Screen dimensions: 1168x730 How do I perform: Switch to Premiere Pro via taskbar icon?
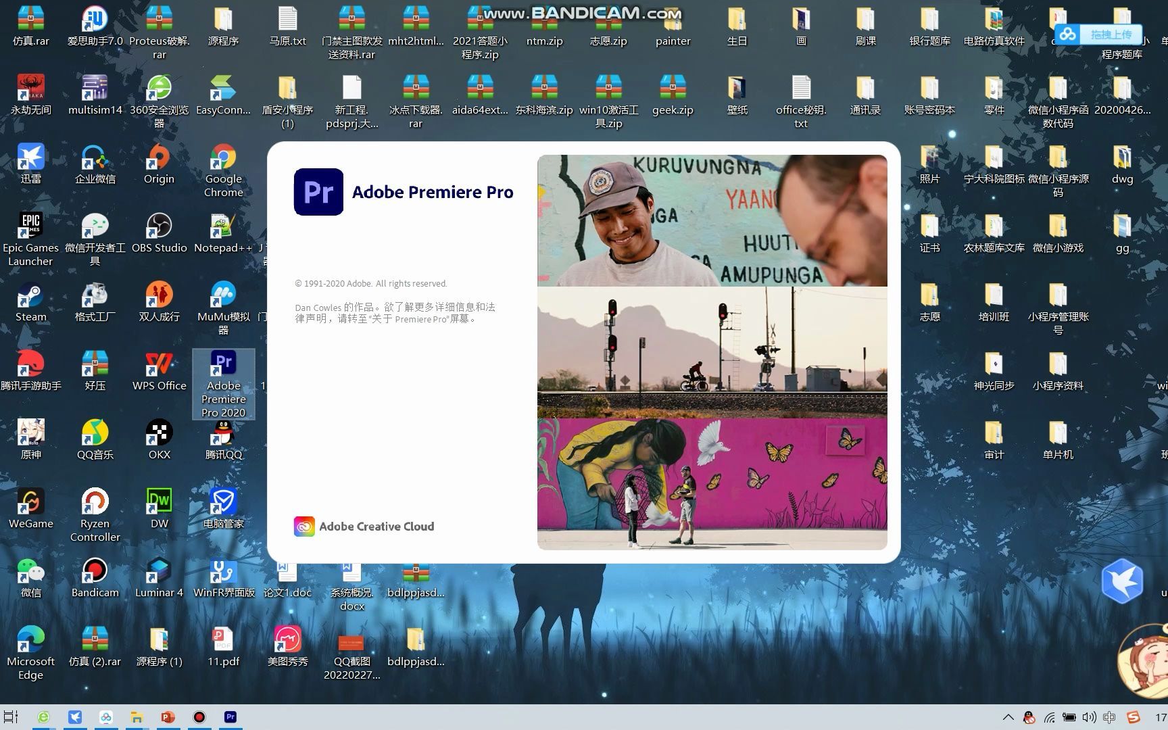pos(230,717)
